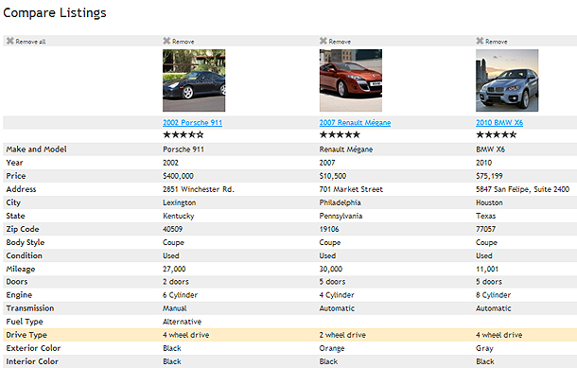Click the Alternative fuel type cell
The image size is (577, 368).
183,322
